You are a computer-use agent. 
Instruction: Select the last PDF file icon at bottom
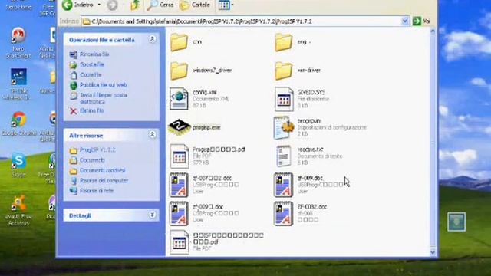pos(179,242)
